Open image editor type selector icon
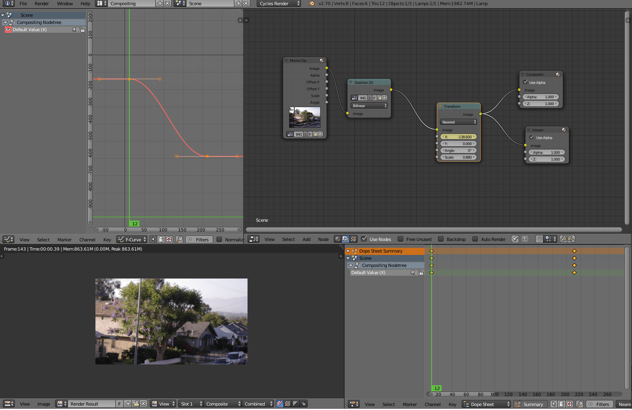632x410 pixels. (x=9, y=404)
